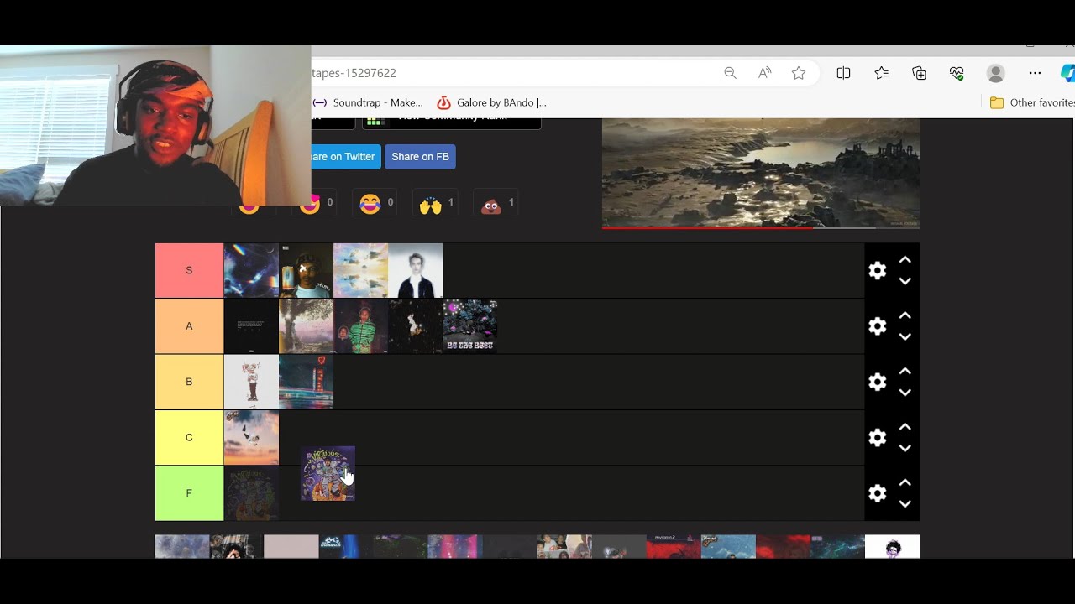Click the video thumbnail of rocky landscape

[x=761, y=172]
